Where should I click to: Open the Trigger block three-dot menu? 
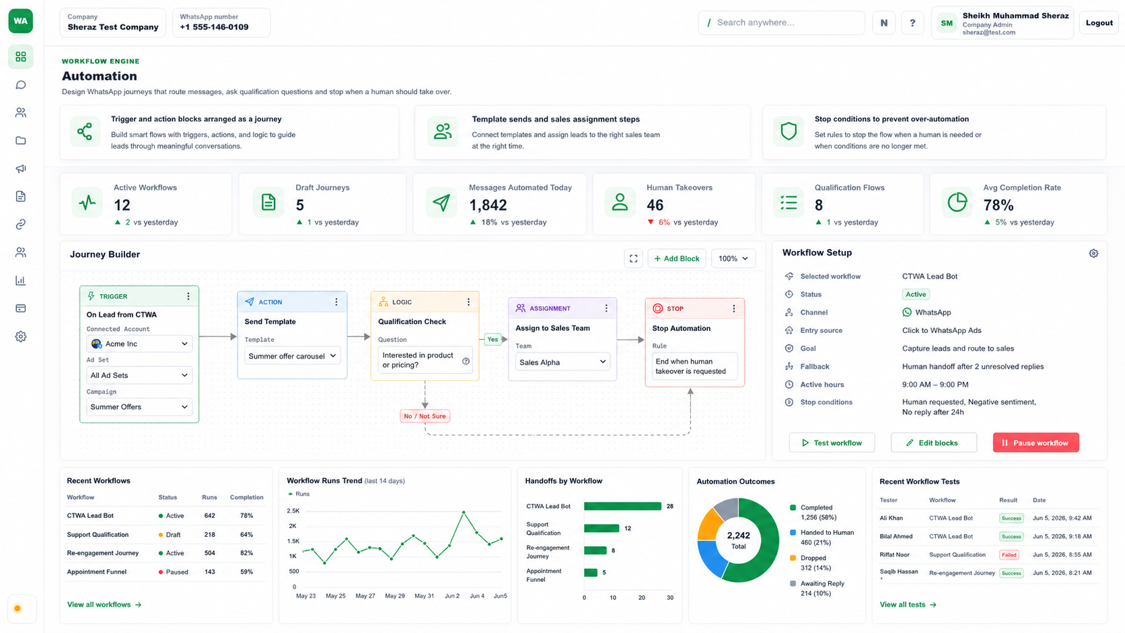coord(188,296)
